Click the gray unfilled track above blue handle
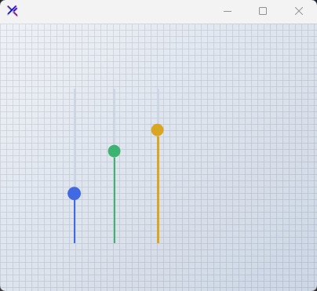This screenshot has height=291, width=317. [x=75, y=138]
